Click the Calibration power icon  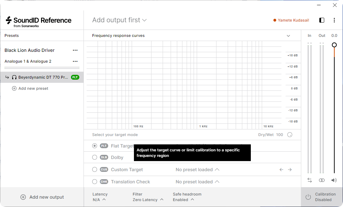point(308,197)
